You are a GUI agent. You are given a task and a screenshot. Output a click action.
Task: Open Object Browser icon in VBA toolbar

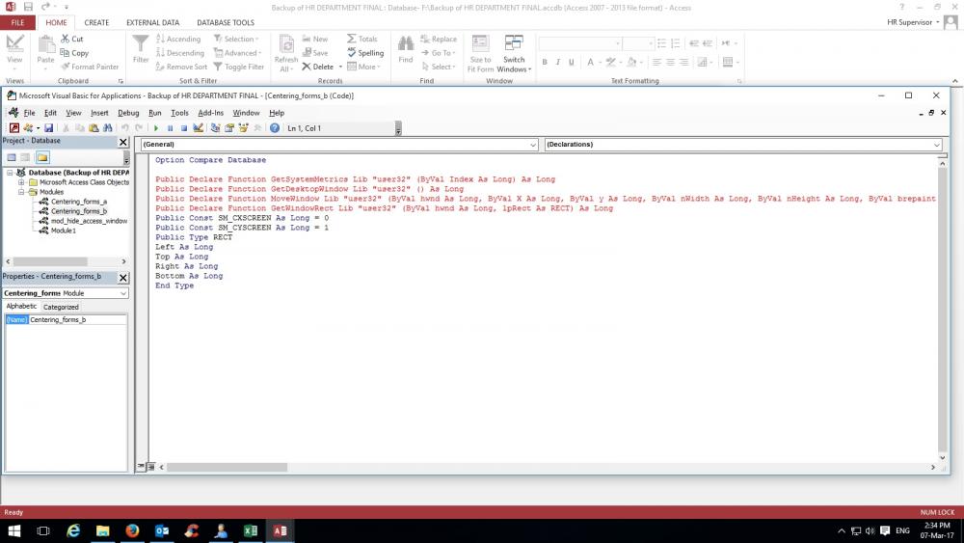pos(244,128)
